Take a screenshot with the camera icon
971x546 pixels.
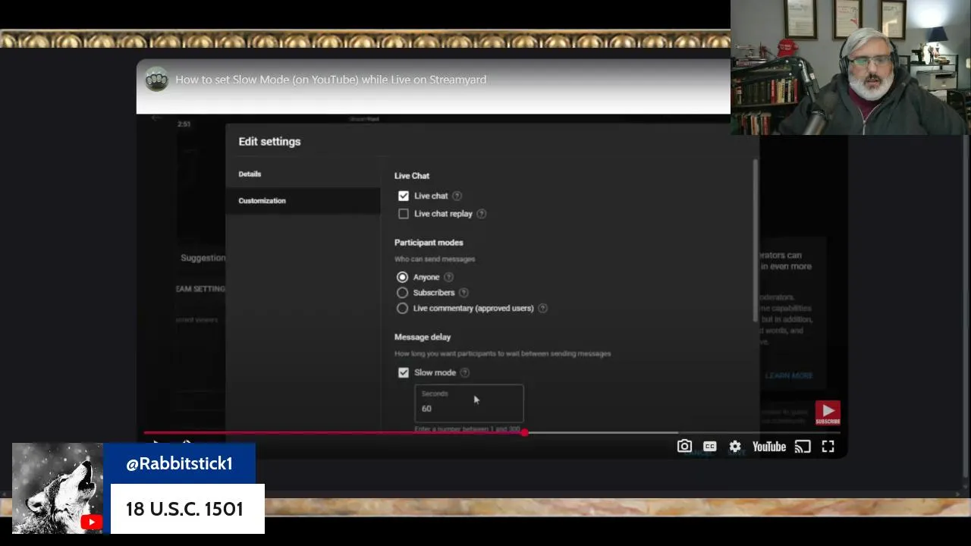coord(684,447)
